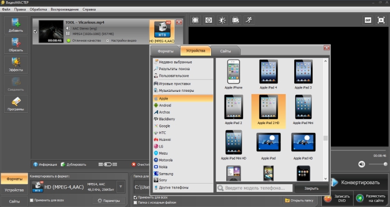Select the Samsung device category

click(x=183, y=174)
